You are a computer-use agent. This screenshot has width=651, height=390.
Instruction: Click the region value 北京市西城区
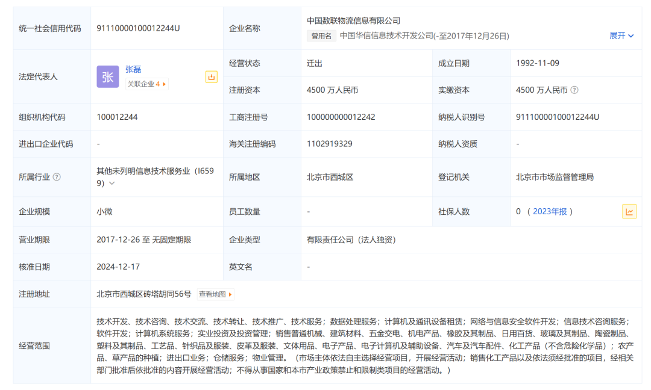pyautogui.click(x=330, y=177)
